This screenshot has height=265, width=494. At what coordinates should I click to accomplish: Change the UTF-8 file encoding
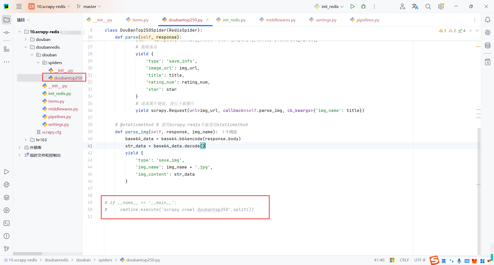click(x=420, y=260)
